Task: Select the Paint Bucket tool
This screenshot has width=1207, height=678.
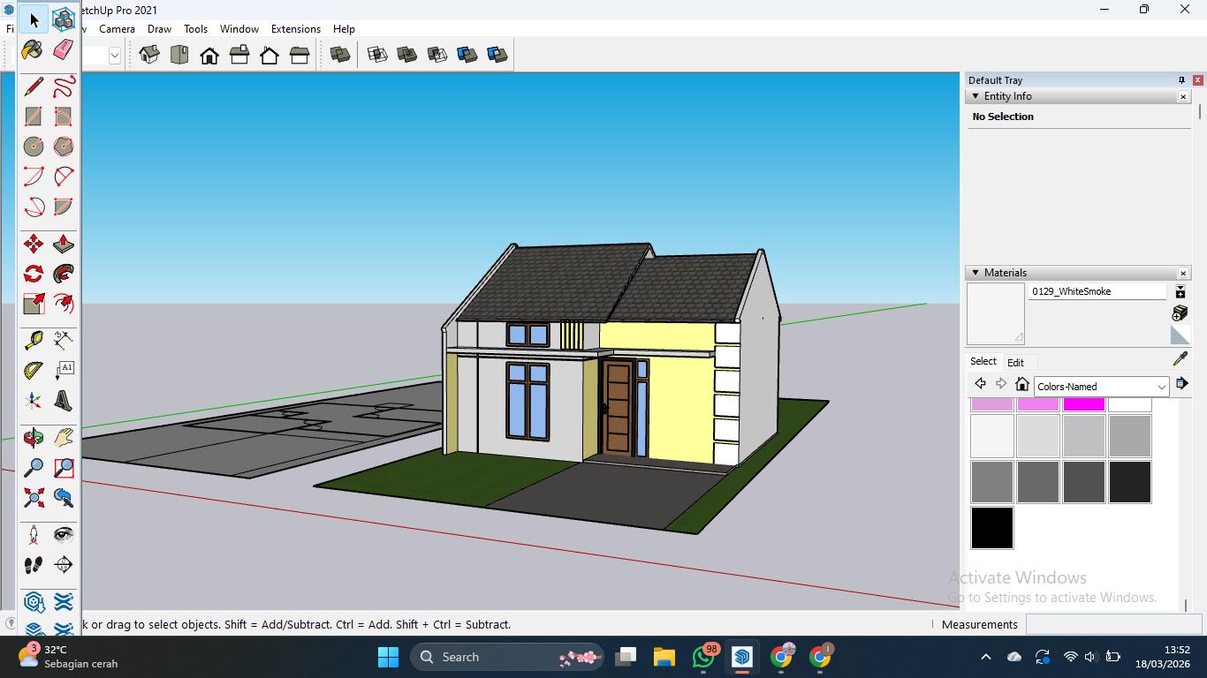Action: (x=33, y=49)
